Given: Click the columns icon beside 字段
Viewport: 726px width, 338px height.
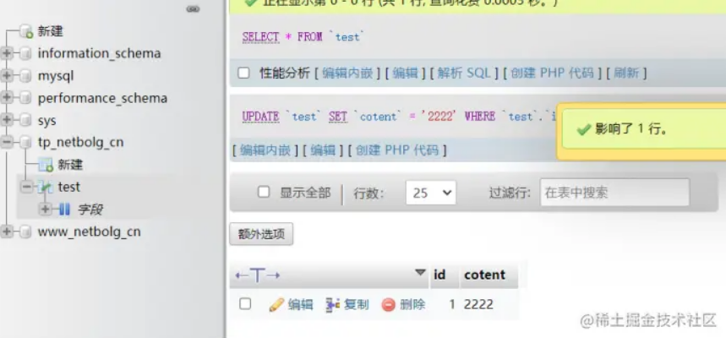Looking at the screenshot, I should point(65,209).
